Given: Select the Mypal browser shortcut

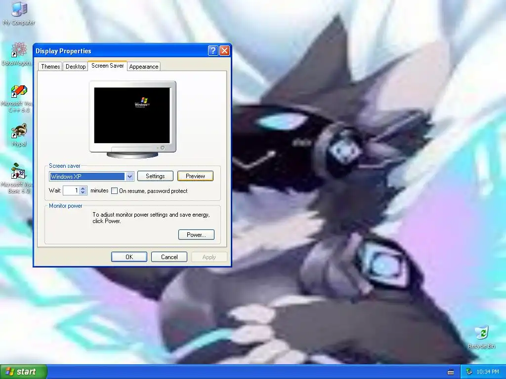Looking at the screenshot, I should [x=19, y=135].
